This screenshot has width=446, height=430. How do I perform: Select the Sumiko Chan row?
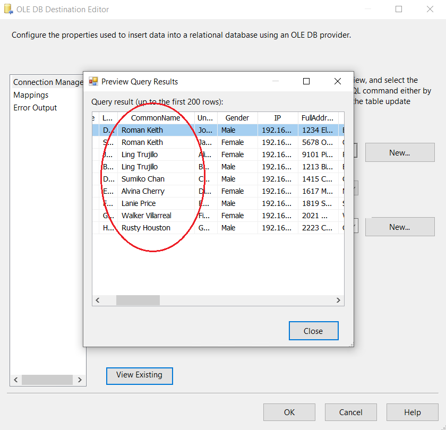[x=143, y=179]
